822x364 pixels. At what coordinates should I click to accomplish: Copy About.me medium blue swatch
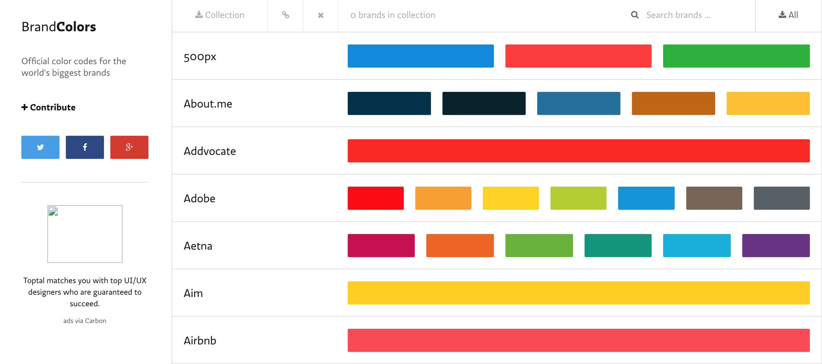[579, 104]
